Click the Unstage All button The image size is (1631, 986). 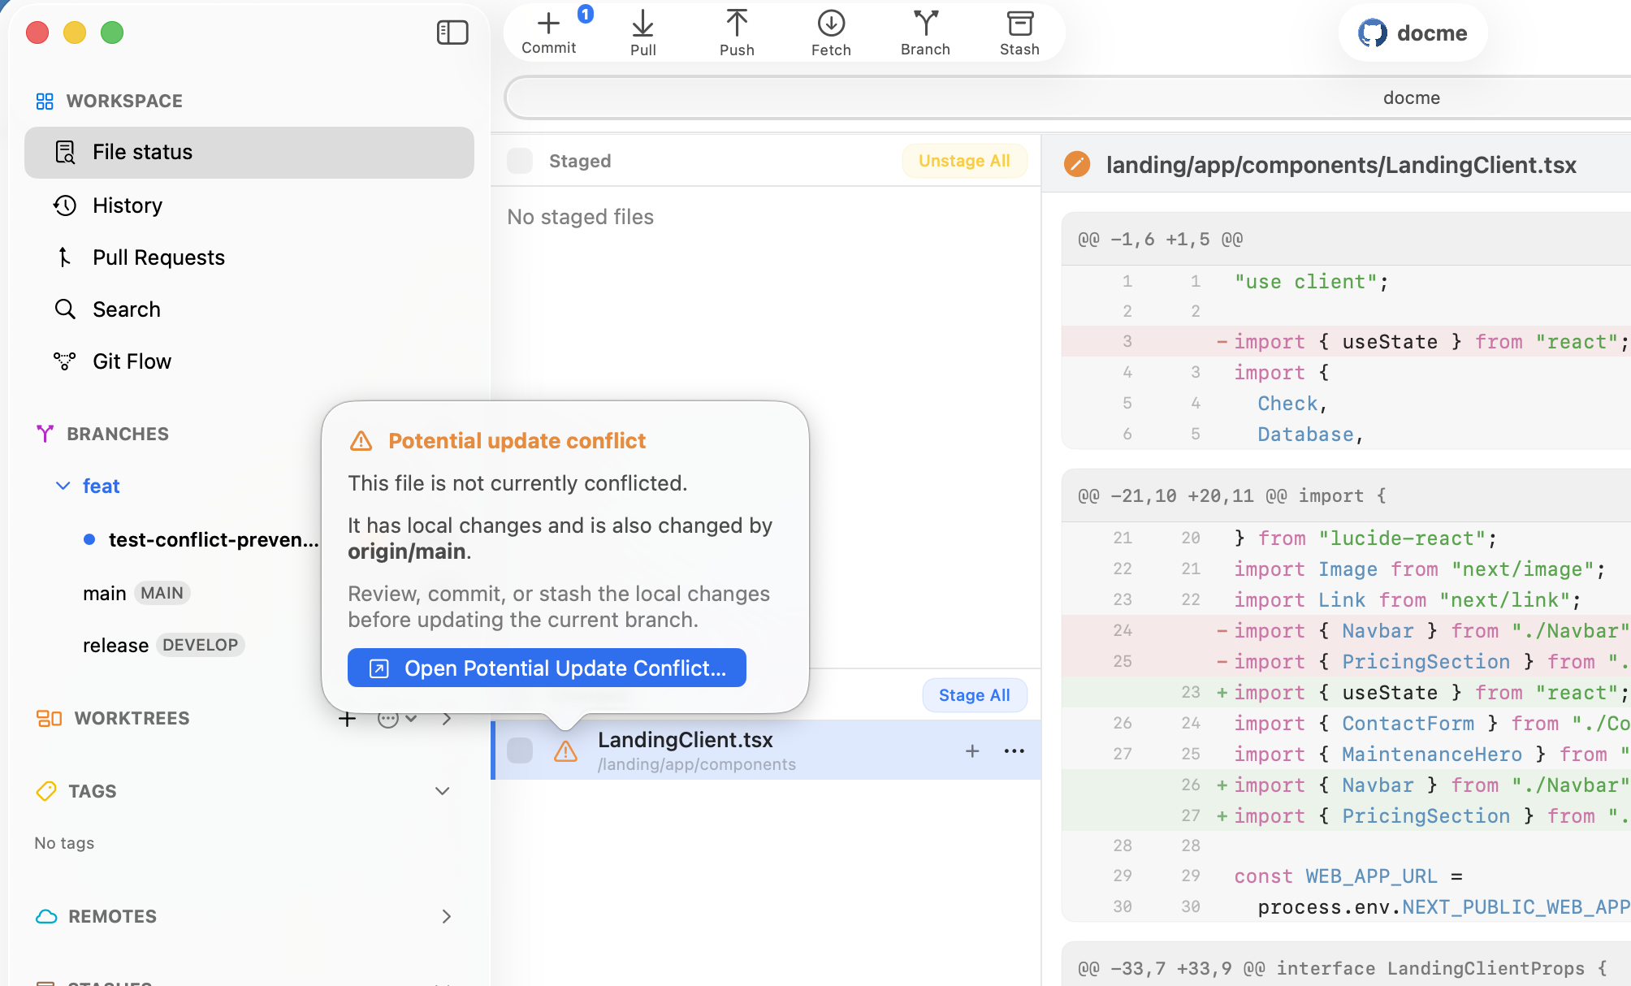click(x=964, y=161)
